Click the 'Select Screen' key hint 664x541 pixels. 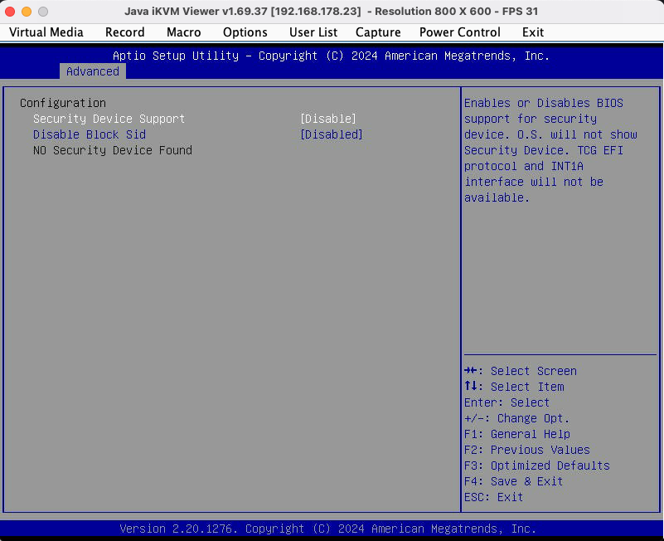coord(521,371)
